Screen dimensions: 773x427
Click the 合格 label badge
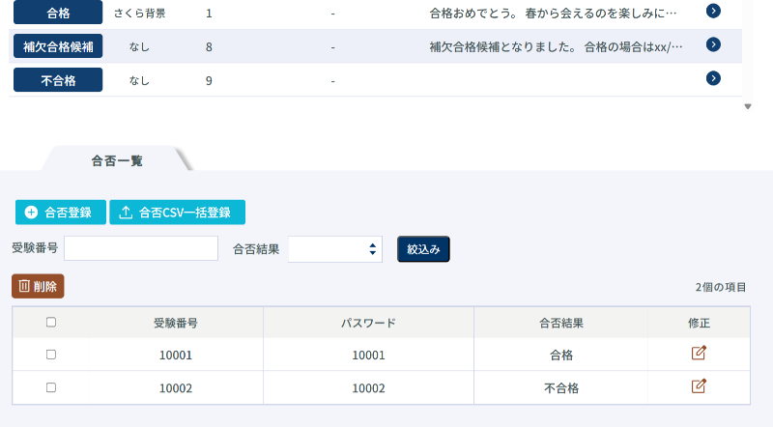[58, 13]
